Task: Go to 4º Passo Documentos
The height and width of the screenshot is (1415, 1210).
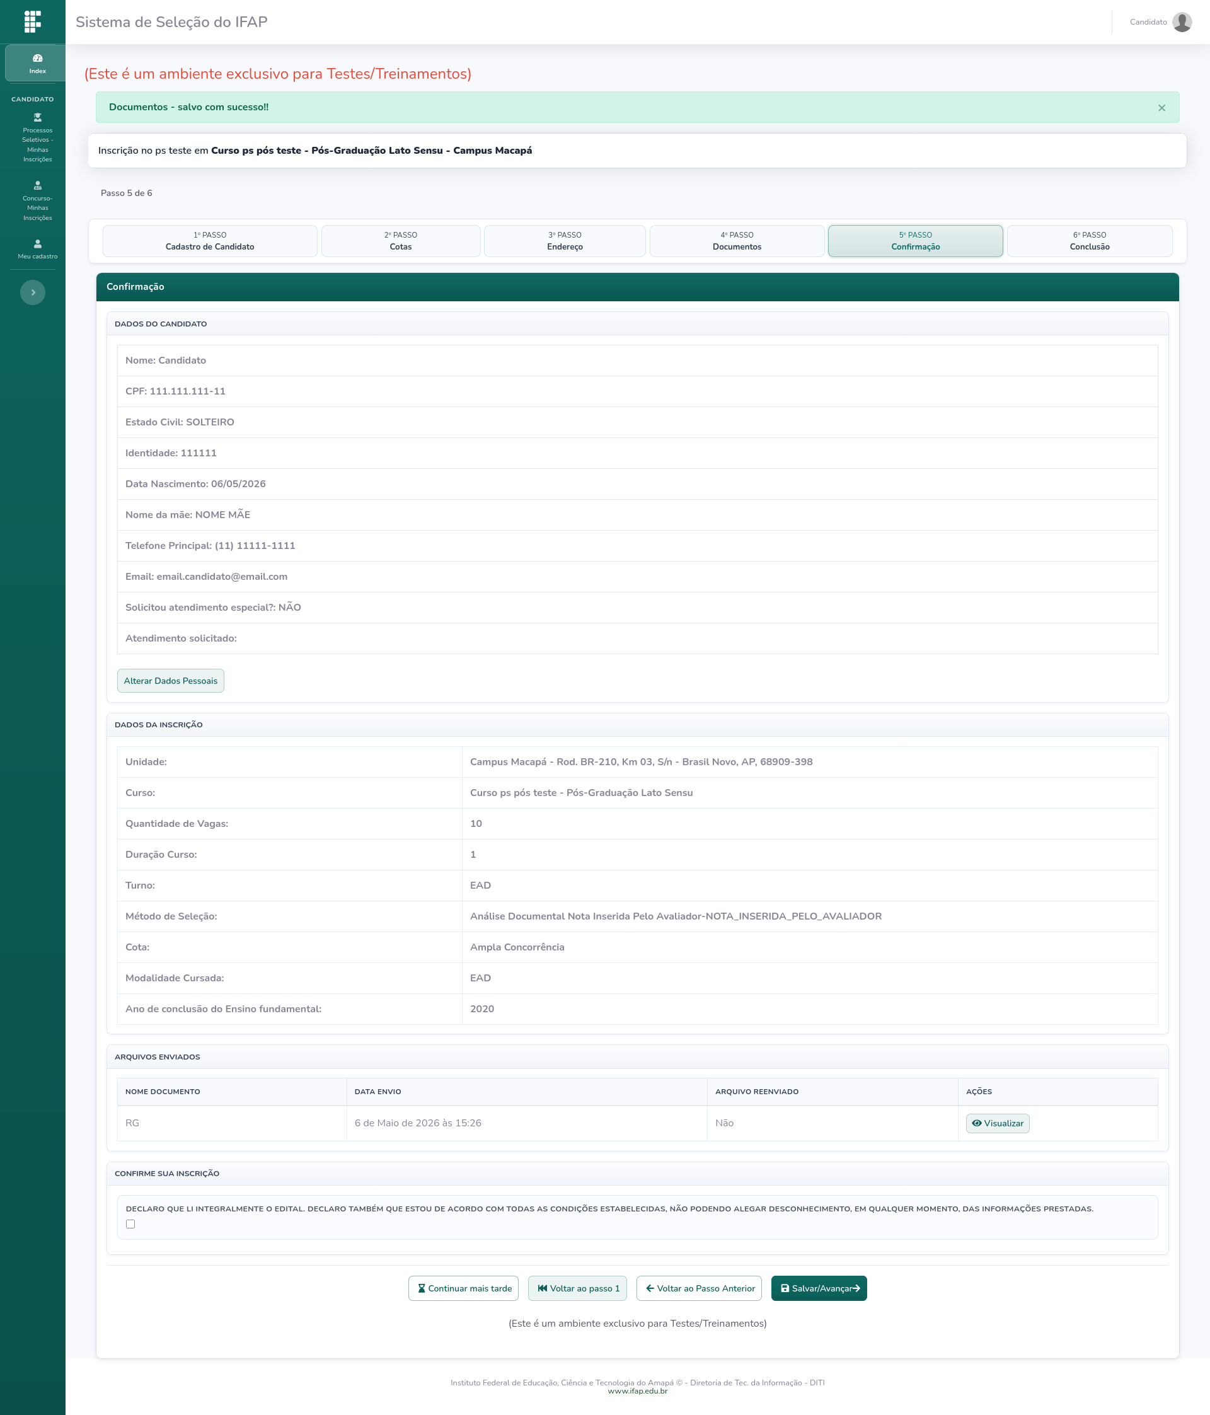Action: [x=737, y=241]
